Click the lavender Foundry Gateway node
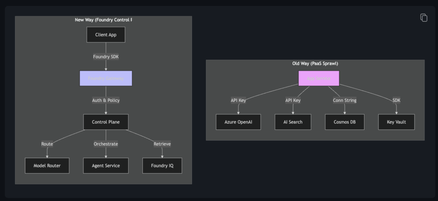 point(106,78)
